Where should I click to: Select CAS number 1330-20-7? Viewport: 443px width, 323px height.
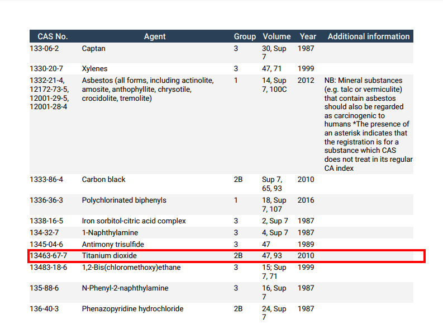[x=46, y=68]
